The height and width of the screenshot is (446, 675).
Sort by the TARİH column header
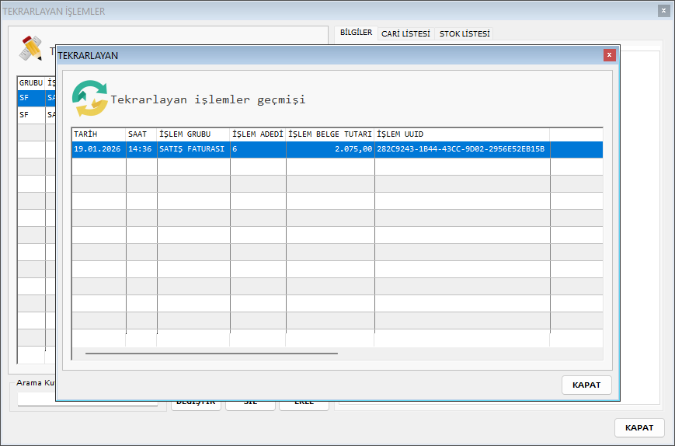(98, 134)
